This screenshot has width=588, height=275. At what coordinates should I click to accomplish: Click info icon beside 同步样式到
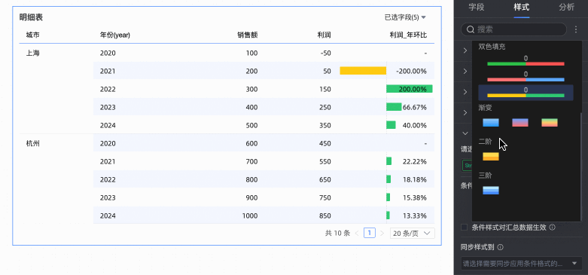pyautogui.click(x=500, y=247)
